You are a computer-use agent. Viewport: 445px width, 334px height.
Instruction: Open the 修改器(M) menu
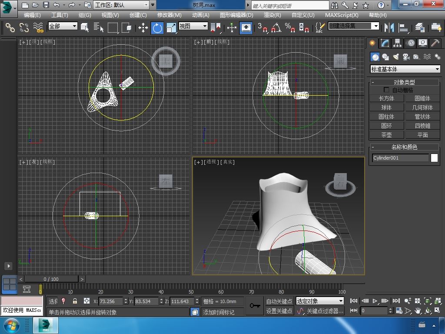coord(169,15)
